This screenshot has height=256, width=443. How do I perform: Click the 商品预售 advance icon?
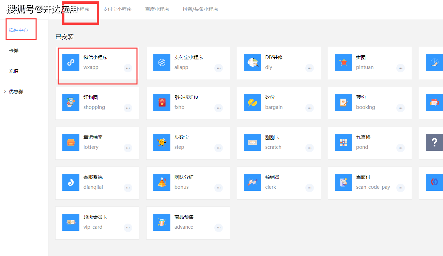coord(162,222)
